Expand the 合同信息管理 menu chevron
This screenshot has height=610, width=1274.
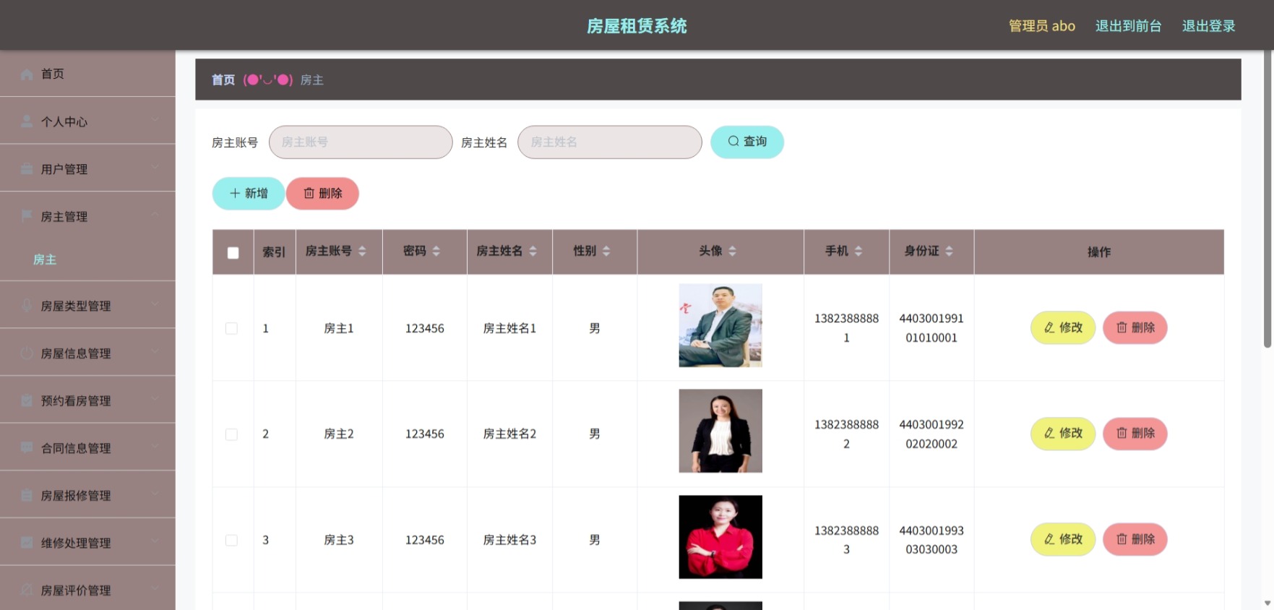(155, 447)
